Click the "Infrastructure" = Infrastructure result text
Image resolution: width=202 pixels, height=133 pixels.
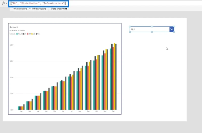[x=29, y=9]
